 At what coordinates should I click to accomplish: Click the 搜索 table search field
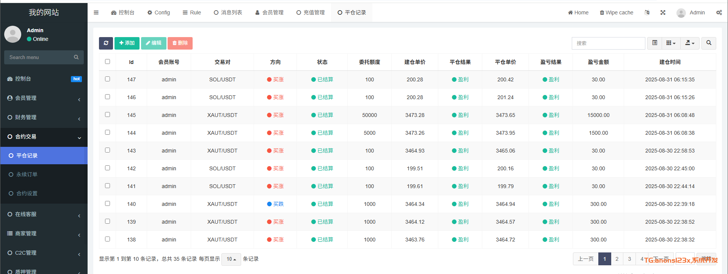[x=608, y=43]
